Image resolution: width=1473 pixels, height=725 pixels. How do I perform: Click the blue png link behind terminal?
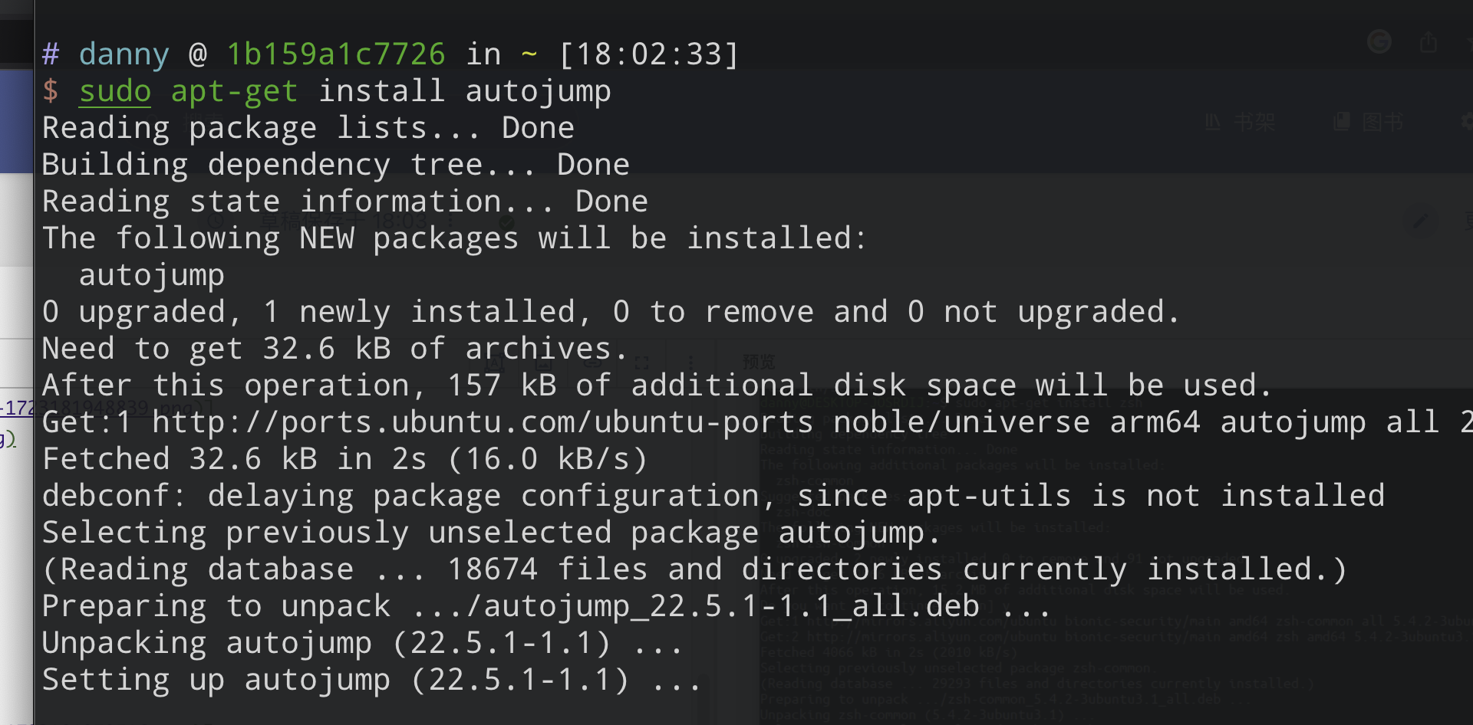[17, 407]
